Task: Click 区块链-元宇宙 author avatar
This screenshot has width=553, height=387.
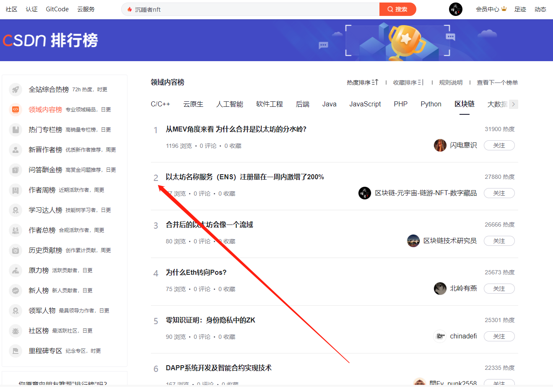Action: click(365, 193)
